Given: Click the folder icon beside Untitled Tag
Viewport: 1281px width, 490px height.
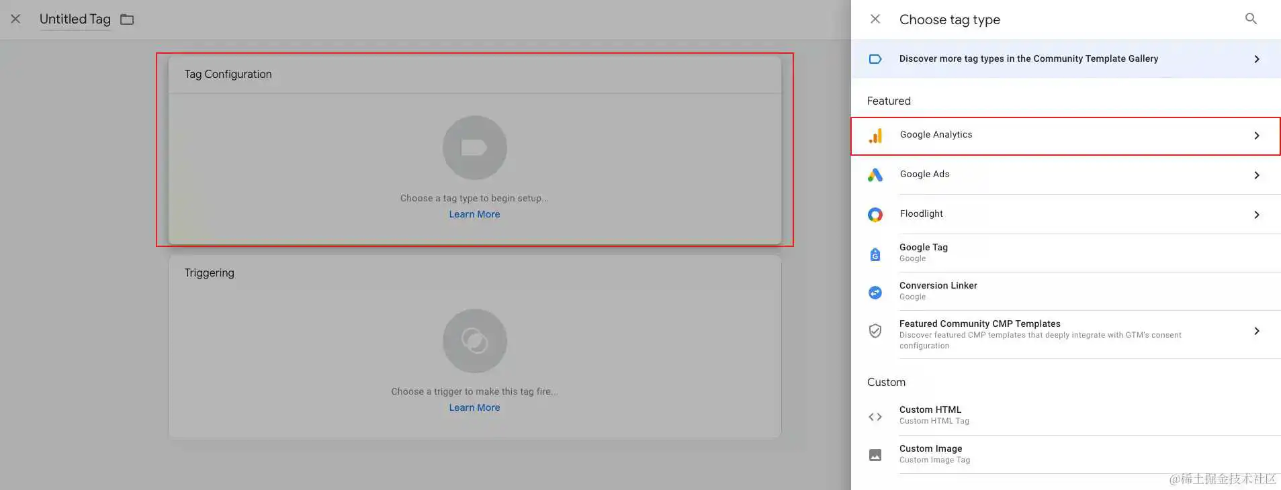Looking at the screenshot, I should pos(127,19).
